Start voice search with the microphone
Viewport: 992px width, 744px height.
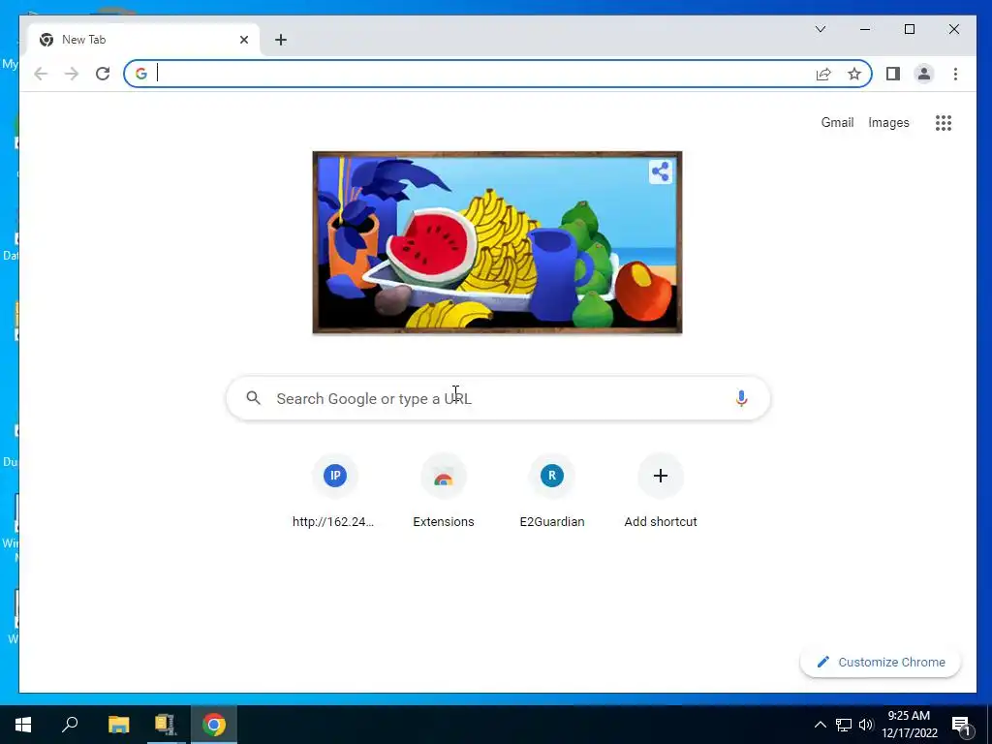[741, 398]
